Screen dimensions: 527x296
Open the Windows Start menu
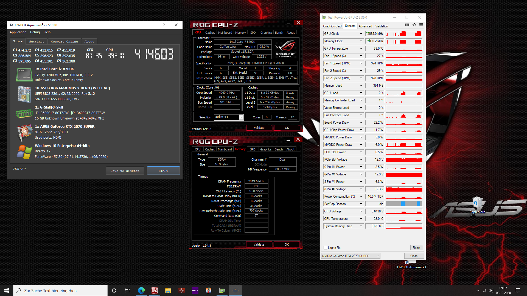pyautogui.click(x=7, y=291)
